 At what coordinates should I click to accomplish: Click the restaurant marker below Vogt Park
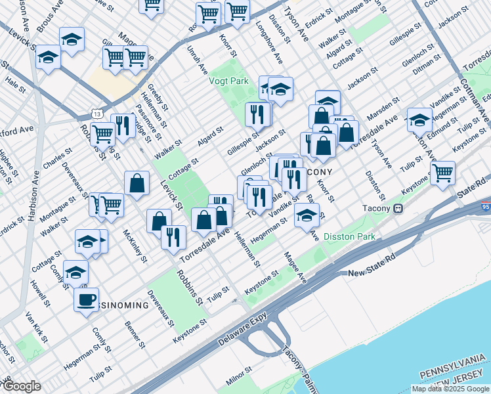[x=258, y=115]
